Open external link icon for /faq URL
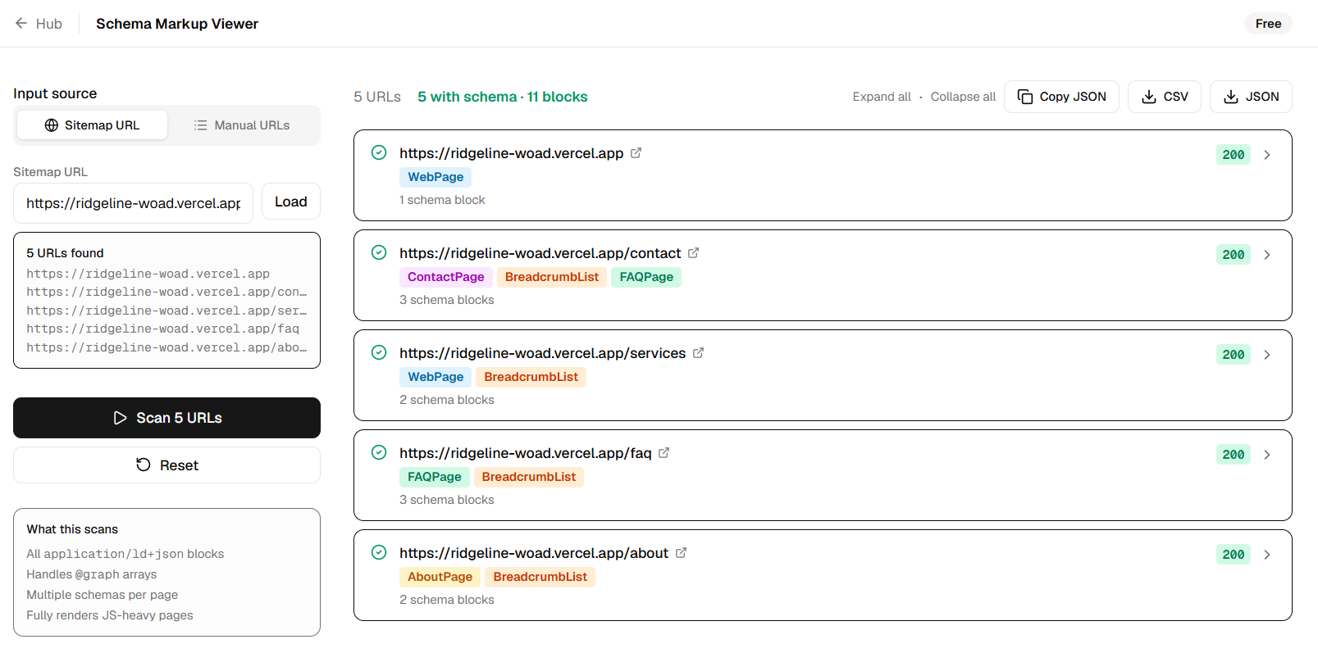 click(x=664, y=452)
